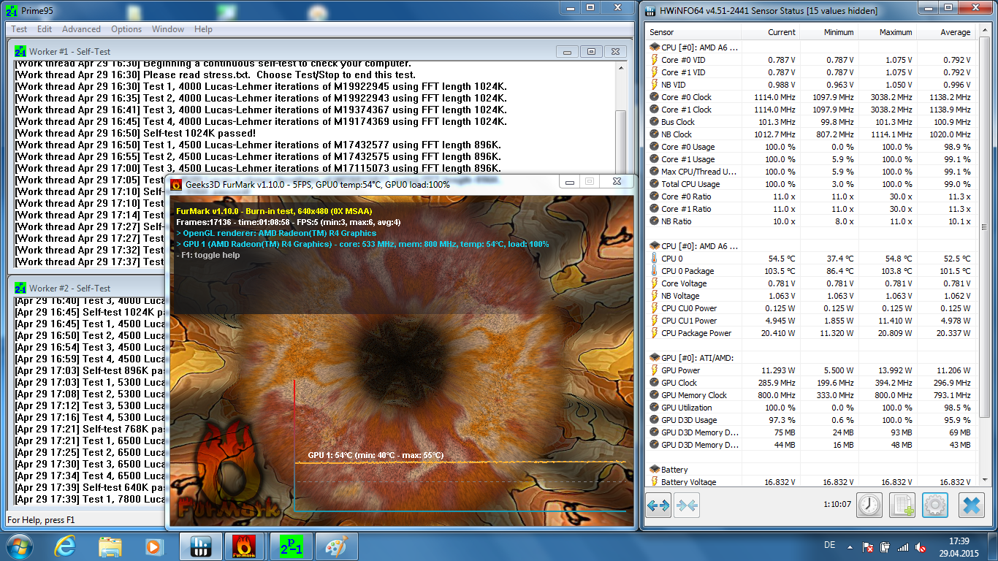The height and width of the screenshot is (561, 998).
Task: Switch to Paint via its taskbar icon
Action: (335, 546)
